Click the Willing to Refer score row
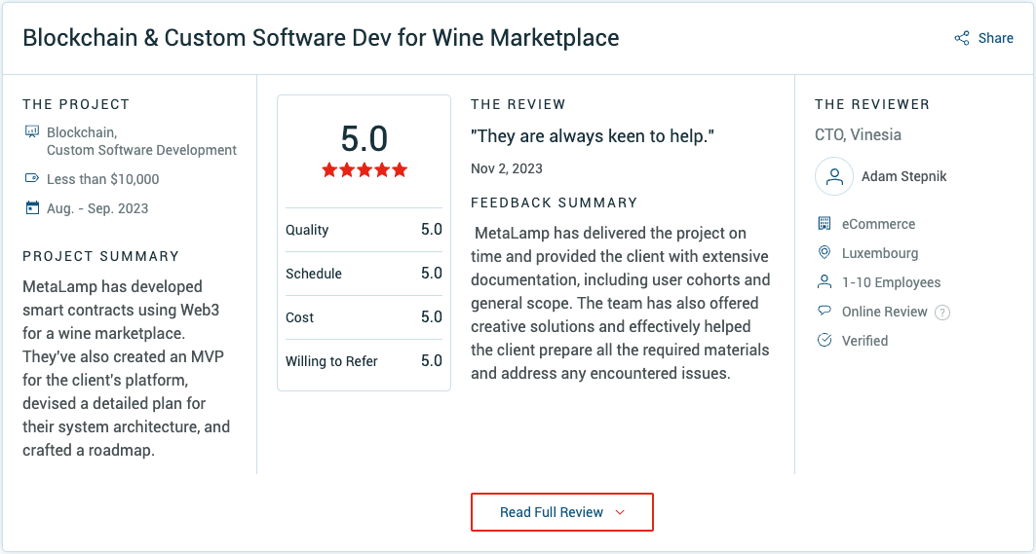 pos(364,361)
